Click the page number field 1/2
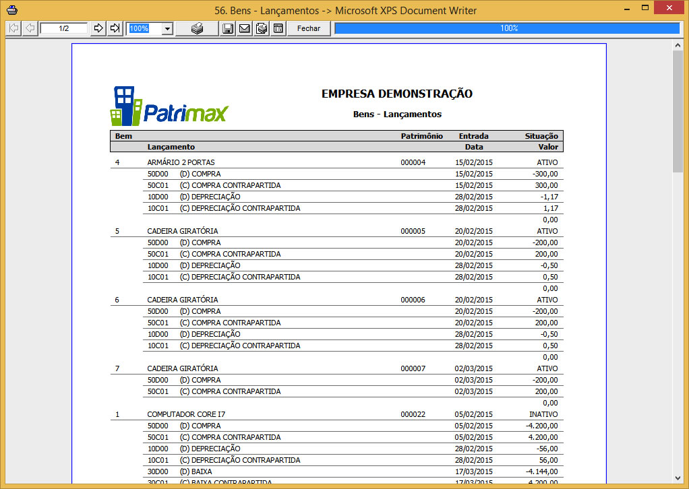The height and width of the screenshot is (489, 689). pos(64,28)
